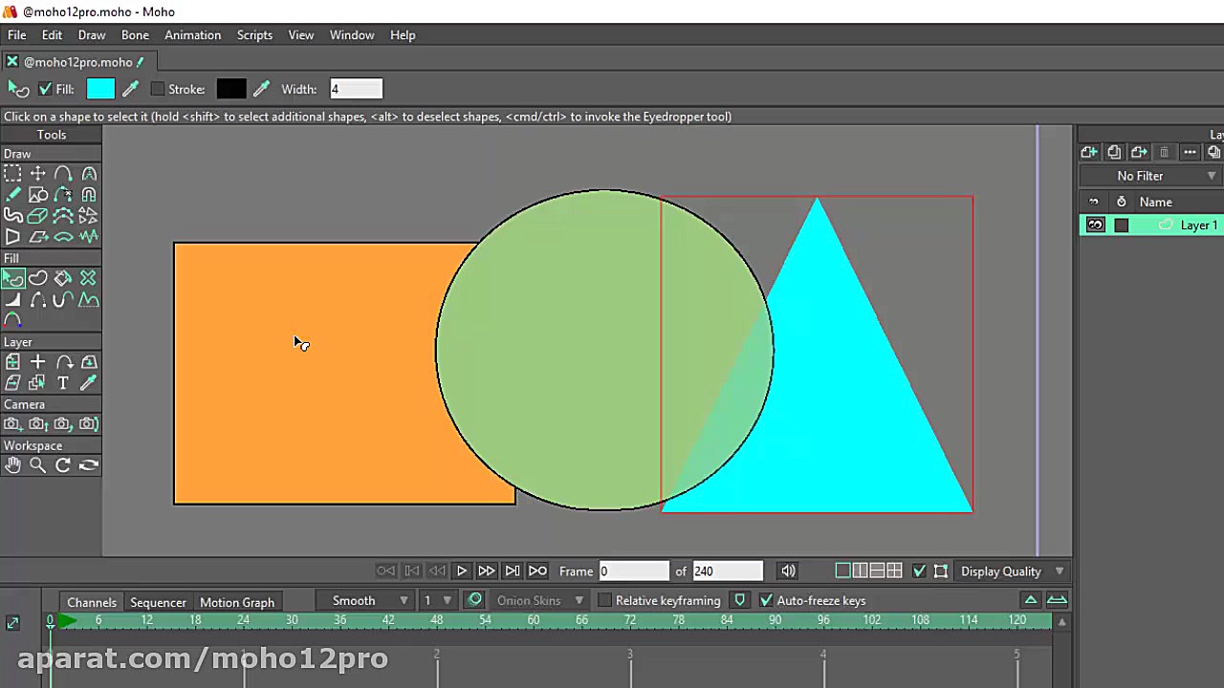Activate the Zoom Workspace magnifier tool

(38, 465)
